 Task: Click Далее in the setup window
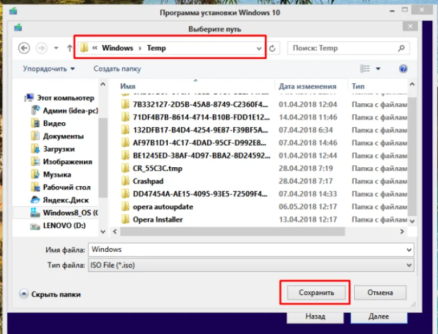coord(379,316)
